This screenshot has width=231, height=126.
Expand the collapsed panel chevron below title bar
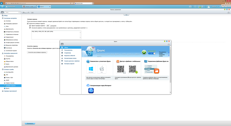point(124,15)
